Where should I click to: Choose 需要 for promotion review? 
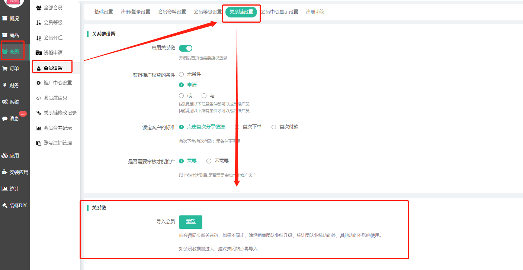[x=182, y=161]
